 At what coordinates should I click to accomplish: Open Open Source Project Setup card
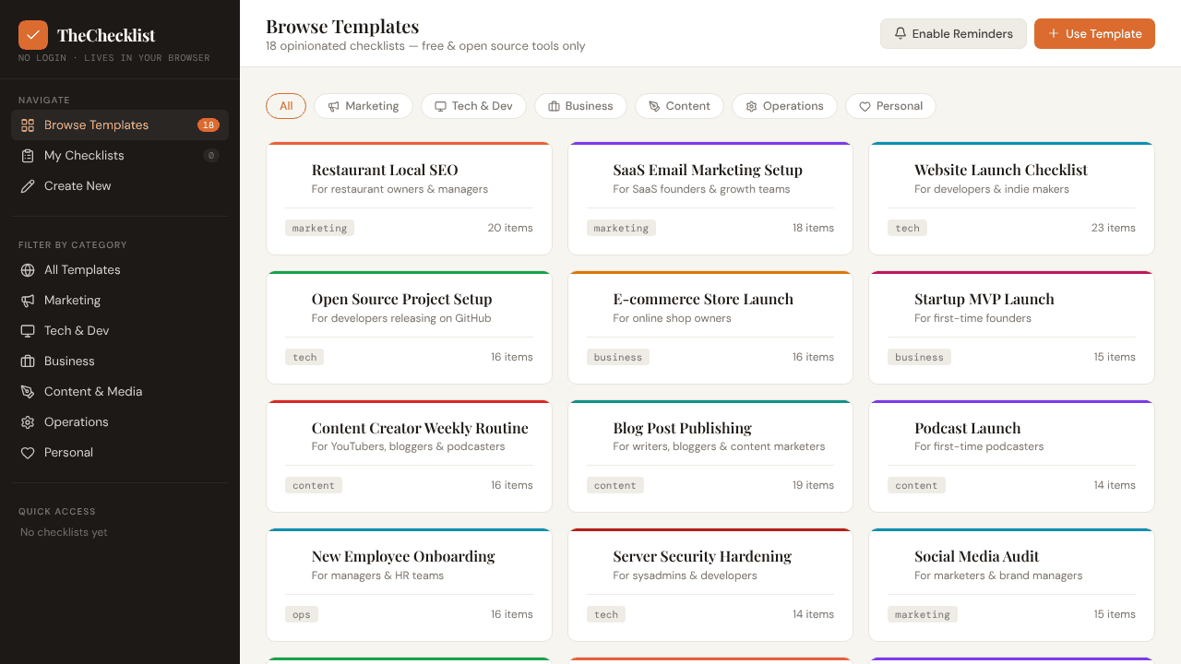coord(409,327)
